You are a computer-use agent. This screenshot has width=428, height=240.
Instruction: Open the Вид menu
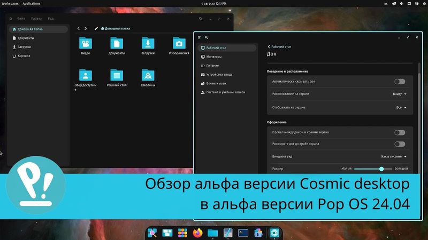[x=51, y=19]
